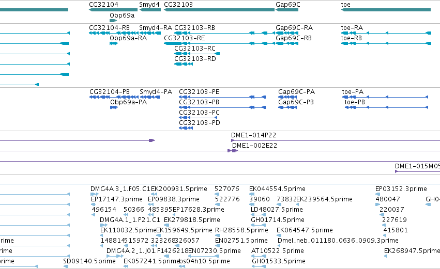Open the SD09140.5prime label
Image resolution: width=440 pixels, height=269 pixels.
[x=89, y=261]
